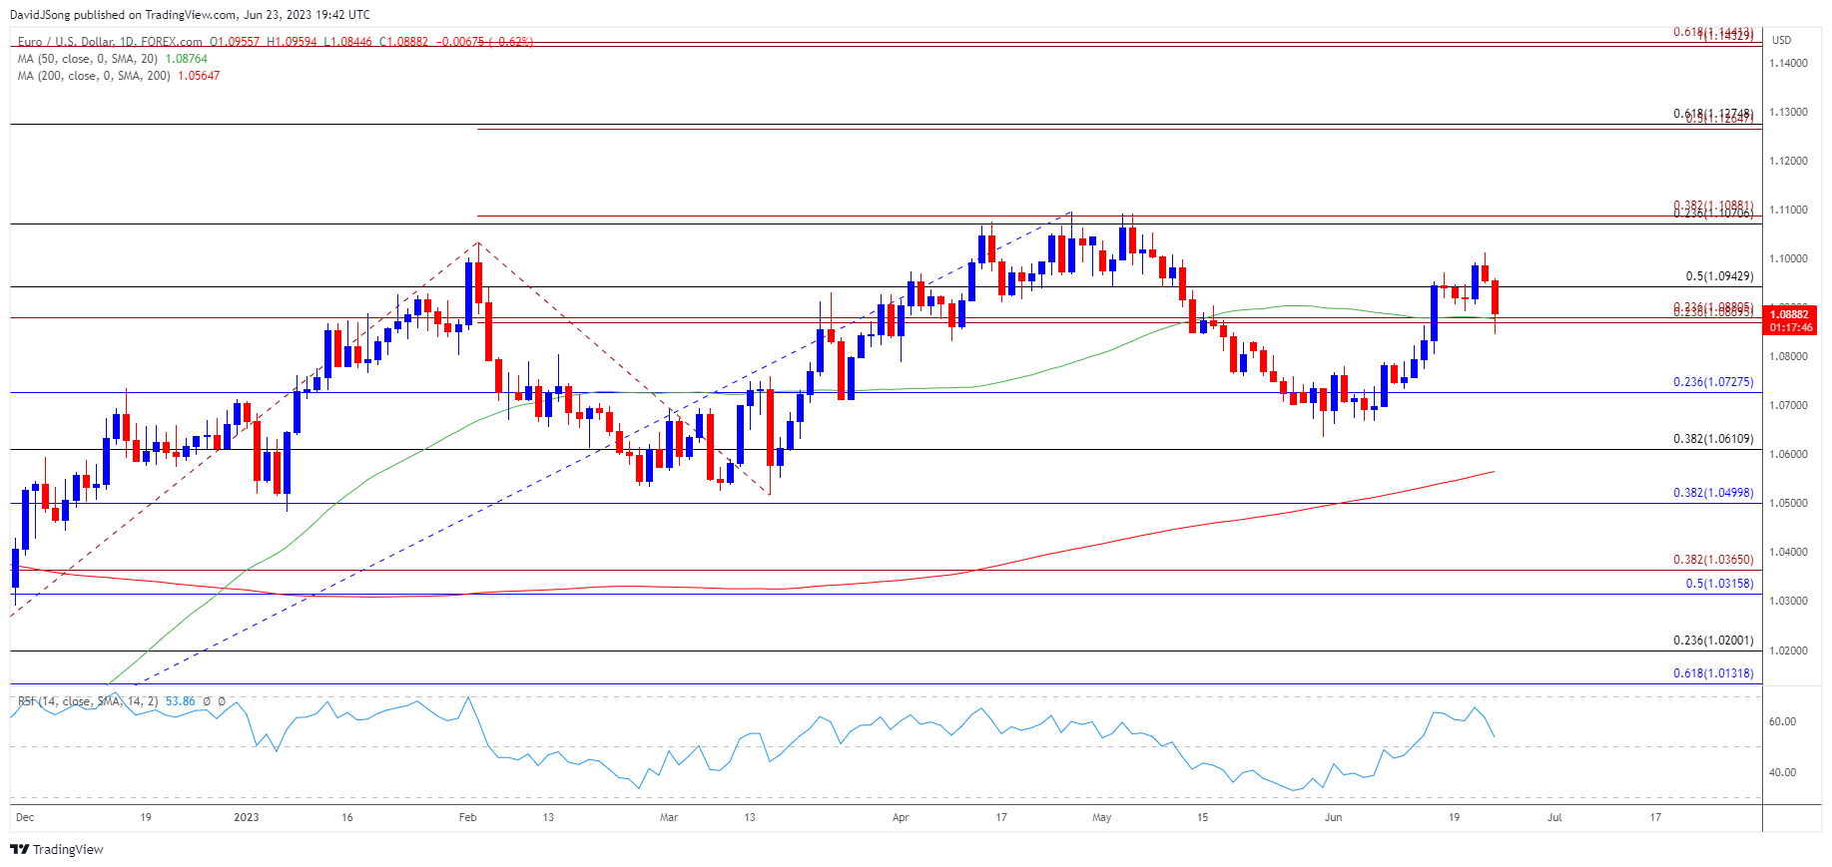Click the Apr date axis label

901,817
